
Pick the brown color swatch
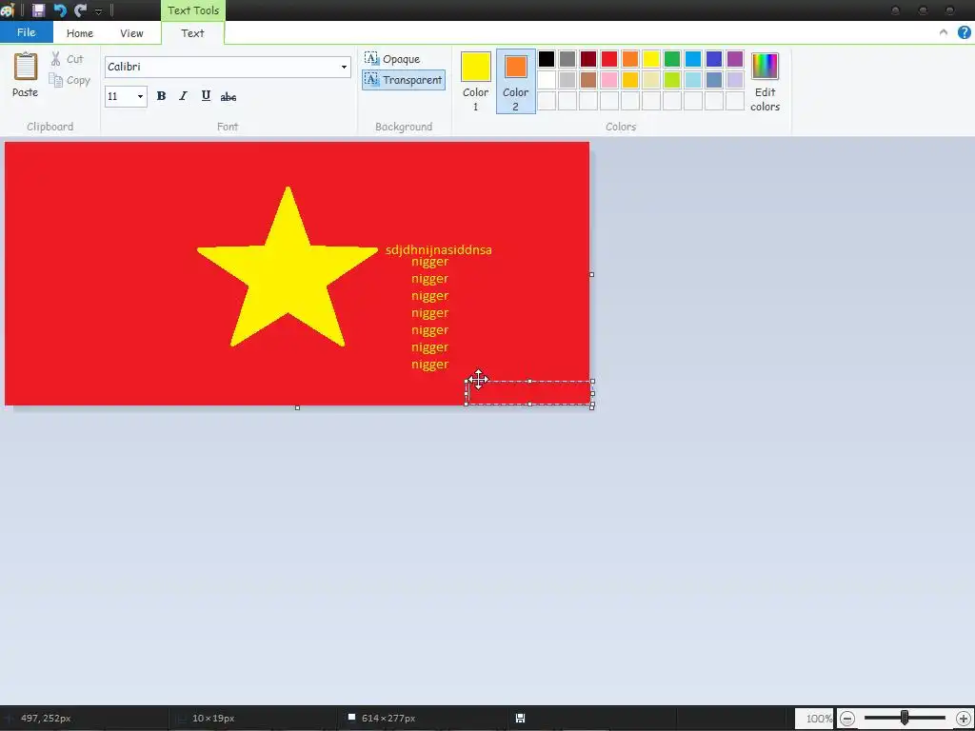coord(588,80)
